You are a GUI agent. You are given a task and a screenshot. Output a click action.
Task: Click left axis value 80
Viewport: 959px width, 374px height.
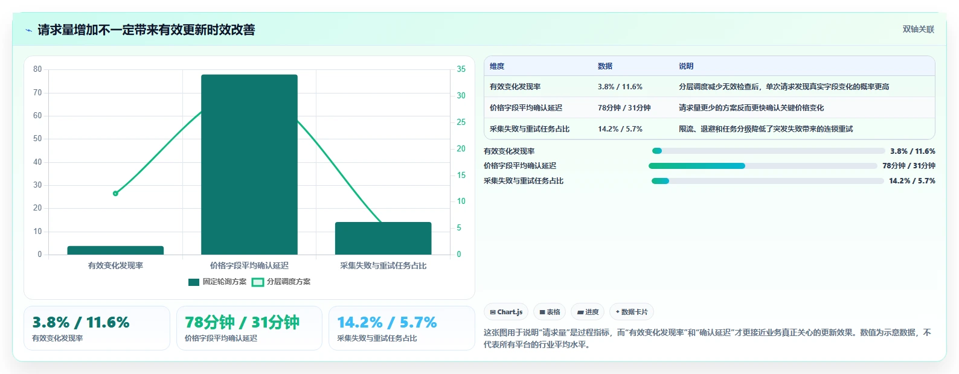37,69
